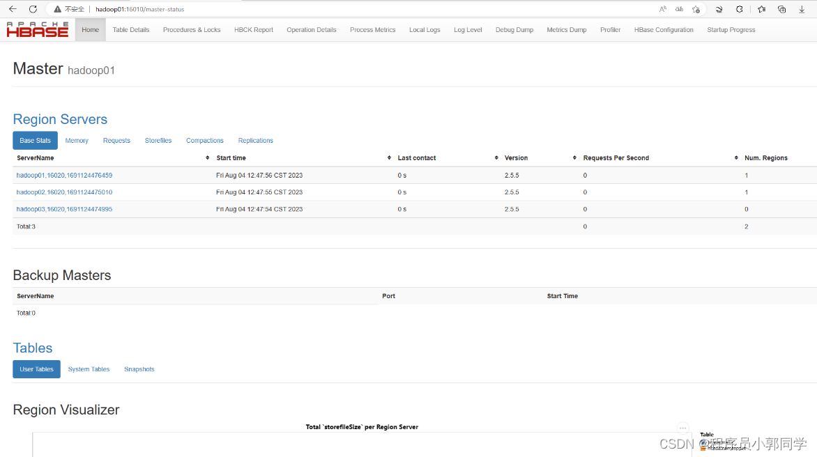Go back with the browser back arrow
This screenshot has width=817, height=457.
(x=13, y=9)
